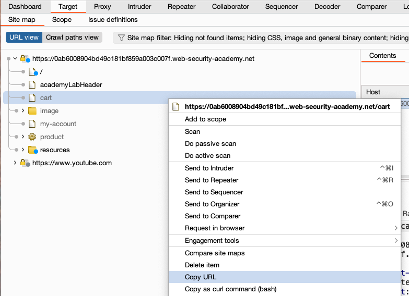Image resolution: width=409 pixels, height=296 pixels.
Task: Expand the image folder node
Action: click(x=23, y=111)
